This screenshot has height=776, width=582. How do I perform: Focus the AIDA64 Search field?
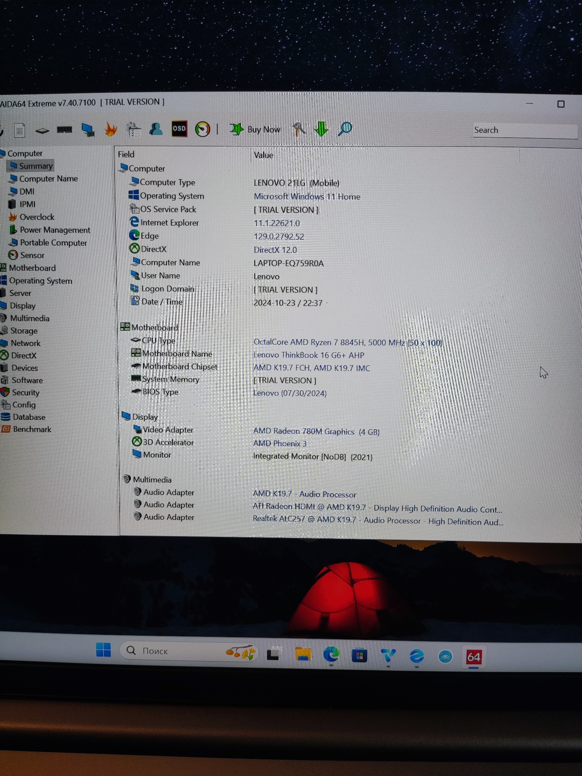click(x=525, y=130)
